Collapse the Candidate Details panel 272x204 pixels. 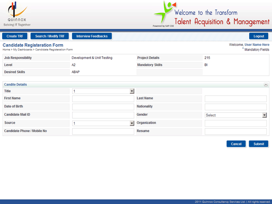(266, 85)
